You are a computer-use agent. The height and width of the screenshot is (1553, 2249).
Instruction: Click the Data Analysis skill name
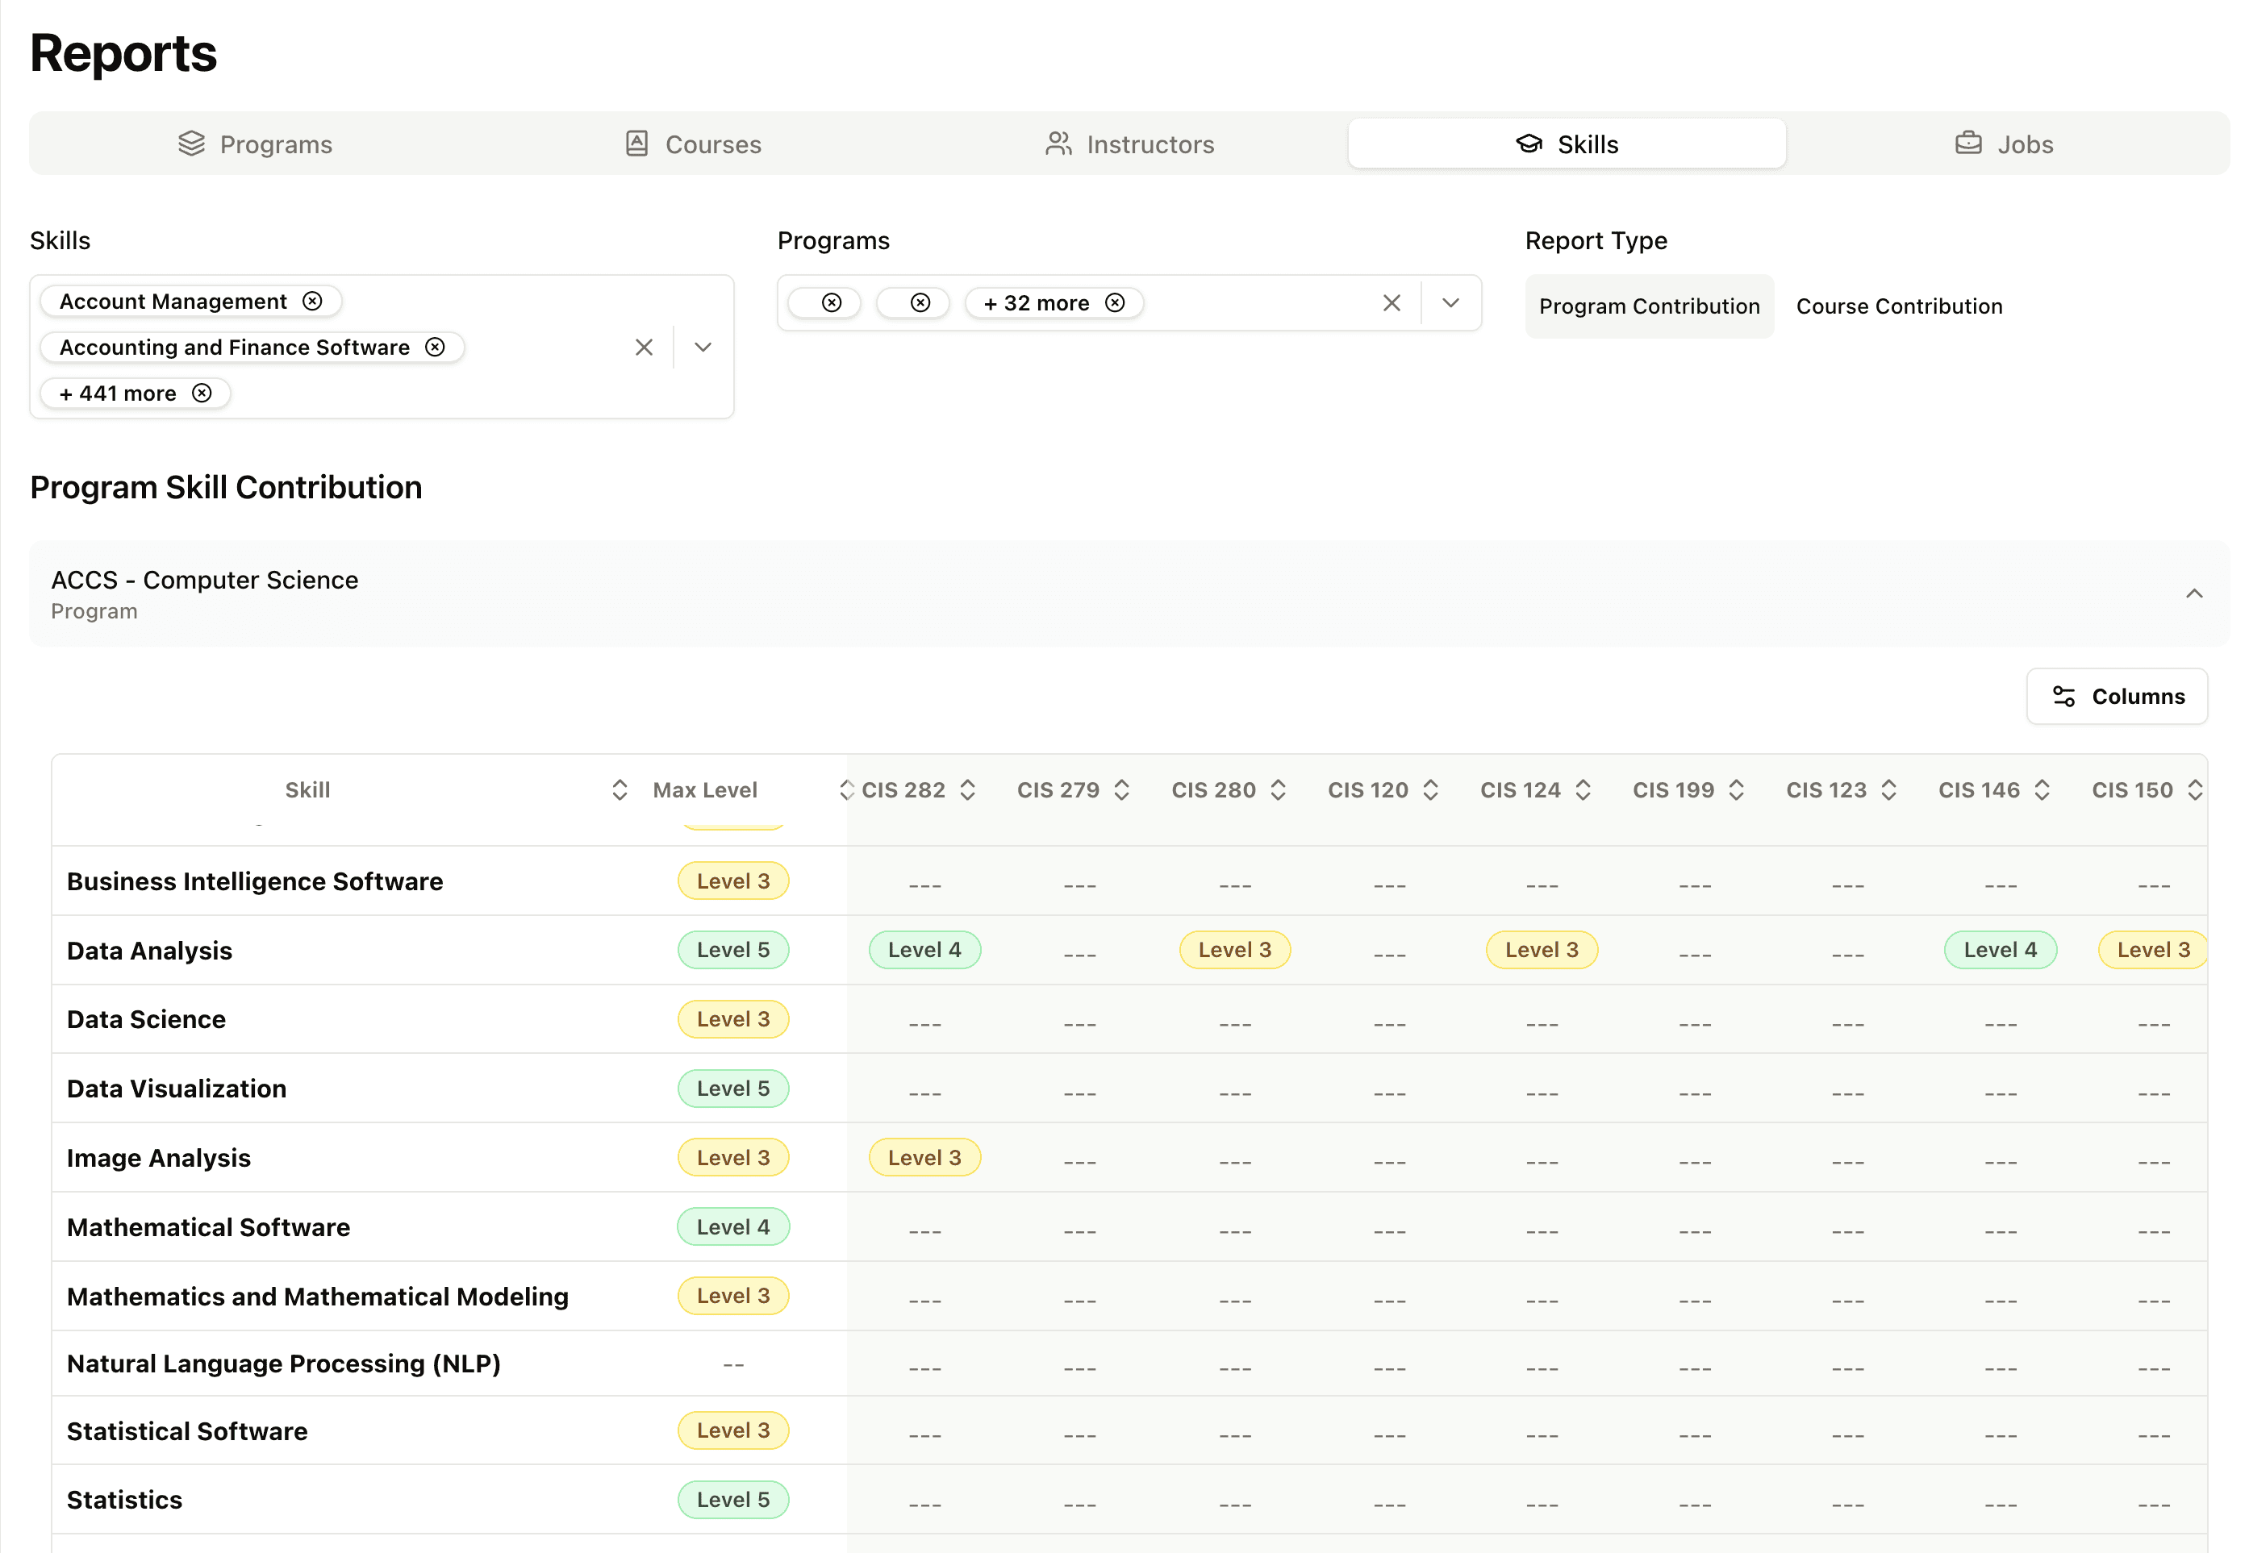coord(149,951)
